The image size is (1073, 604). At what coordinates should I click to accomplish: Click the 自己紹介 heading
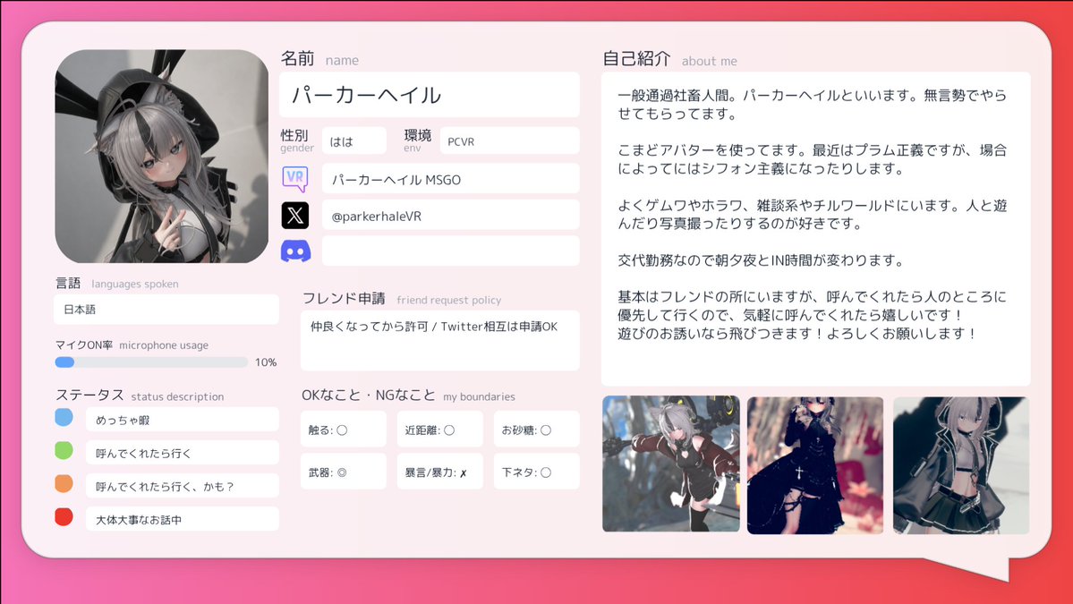(x=636, y=59)
